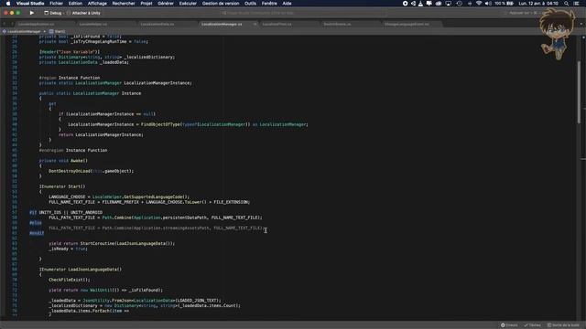Click the recording circle menu bar icon
This screenshot has width=586, height=329.
405,4
